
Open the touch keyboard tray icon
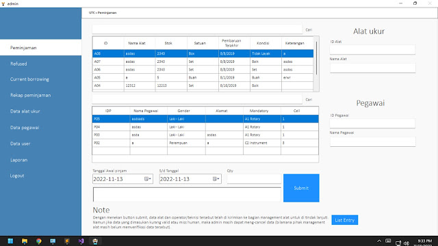(388, 241)
